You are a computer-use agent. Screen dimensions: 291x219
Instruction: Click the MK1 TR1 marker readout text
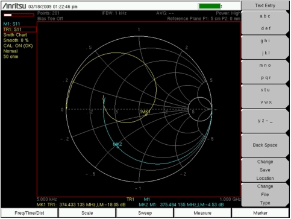point(81,205)
